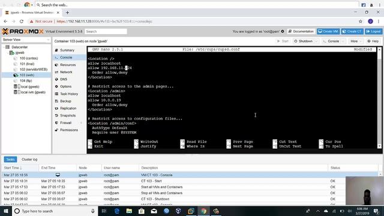384x216 pixels.
Task: Open the DNS settings
Action: [x=64, y=79]
